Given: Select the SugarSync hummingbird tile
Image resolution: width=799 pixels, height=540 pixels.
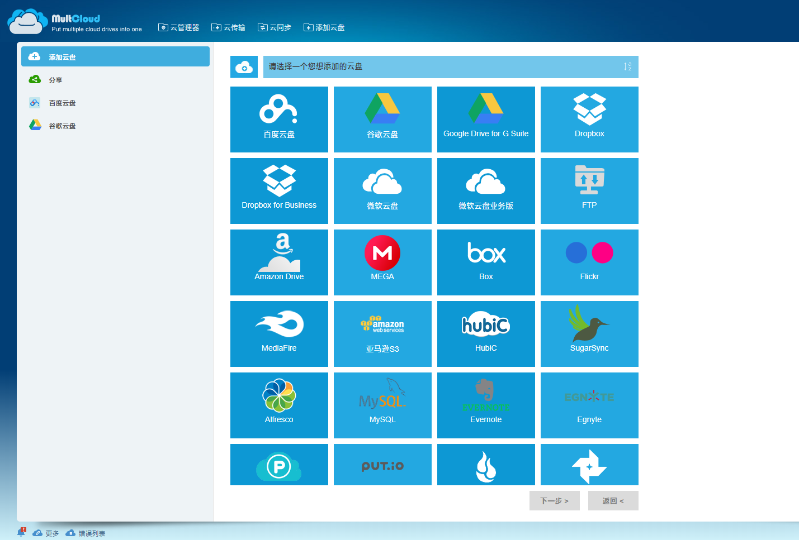Looking at the screenshot, I should click(x=589, y=333).
